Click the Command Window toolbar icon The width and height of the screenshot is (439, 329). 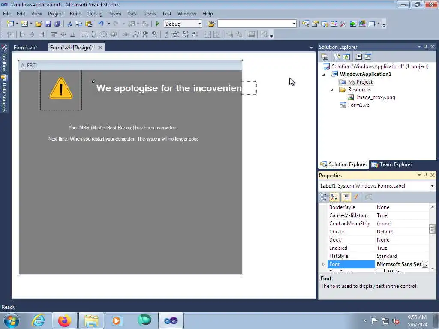[x=372, y=24]
